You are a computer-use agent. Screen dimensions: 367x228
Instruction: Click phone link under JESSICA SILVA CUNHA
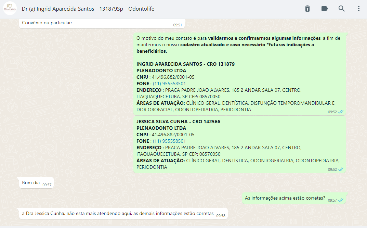point(169,141)
